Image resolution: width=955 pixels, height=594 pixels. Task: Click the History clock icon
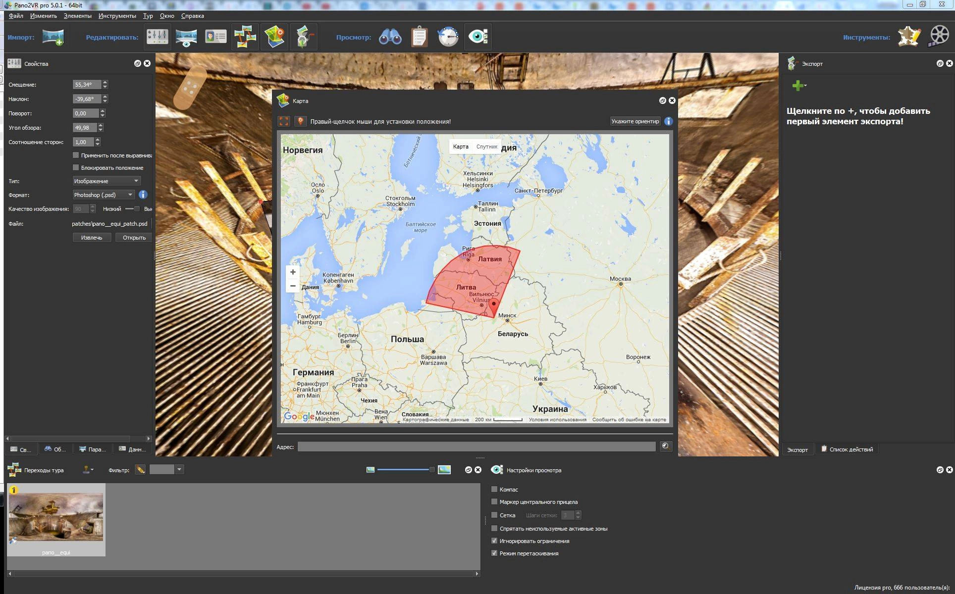pos(448,37)
